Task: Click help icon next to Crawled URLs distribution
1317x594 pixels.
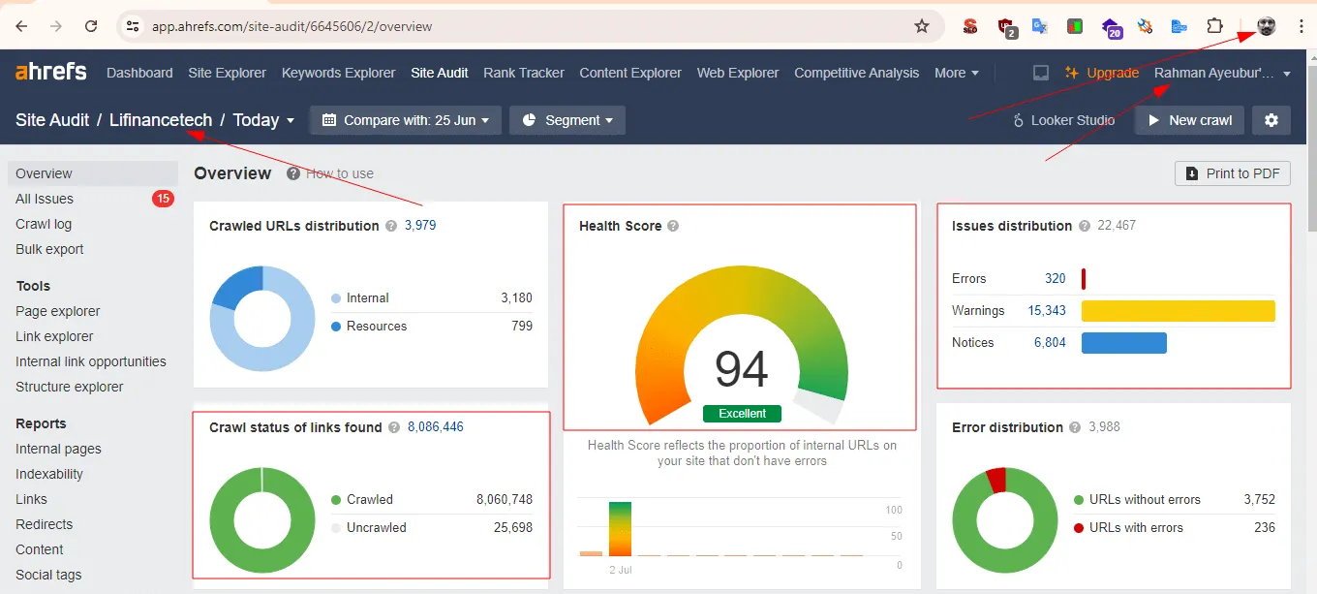Action: 391,226
